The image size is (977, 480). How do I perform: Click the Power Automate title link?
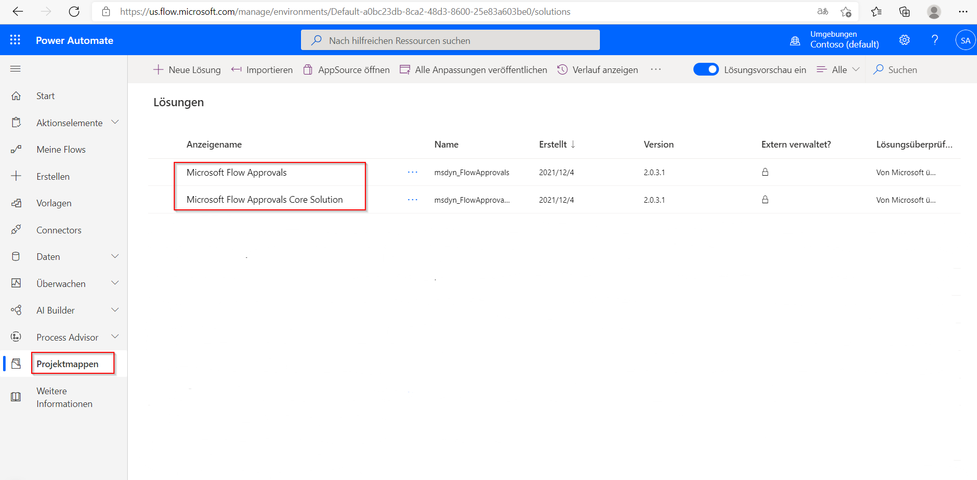tap(75, 40)
